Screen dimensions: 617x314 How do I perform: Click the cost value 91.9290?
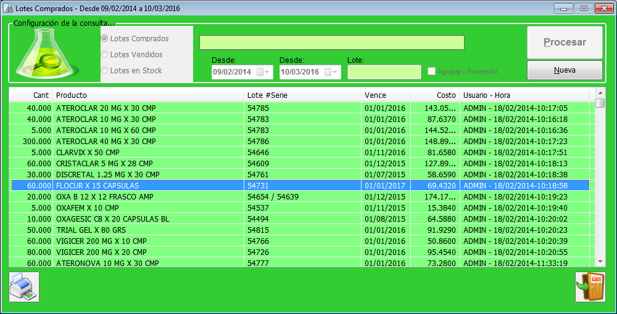[442, 230]
